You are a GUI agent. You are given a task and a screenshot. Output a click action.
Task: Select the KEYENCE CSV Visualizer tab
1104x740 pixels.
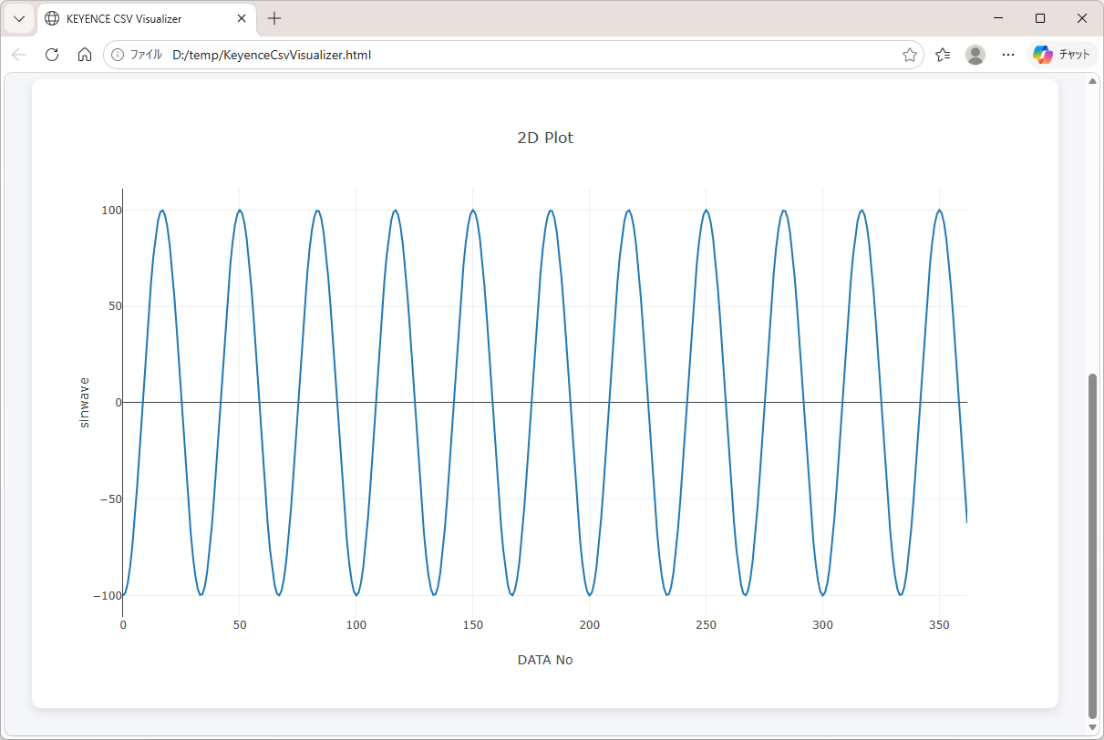pos(146,18)
